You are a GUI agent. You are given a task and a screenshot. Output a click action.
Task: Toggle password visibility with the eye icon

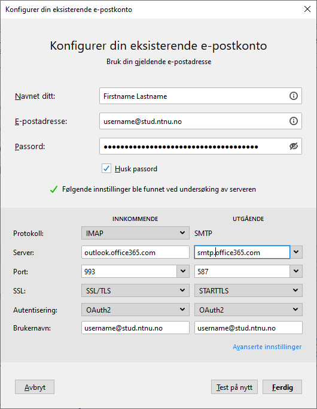pyautogui.click(x=294, y=146)
